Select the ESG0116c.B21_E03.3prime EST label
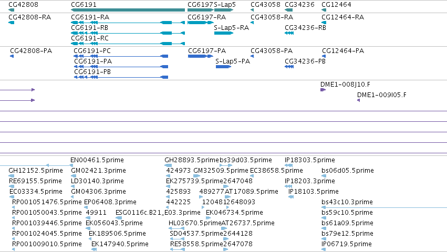 click(158, 213)
